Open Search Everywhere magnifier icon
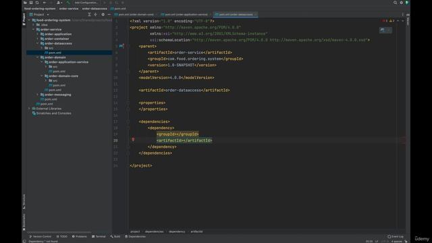Screen dimensions: 432x243 [395, 3]
